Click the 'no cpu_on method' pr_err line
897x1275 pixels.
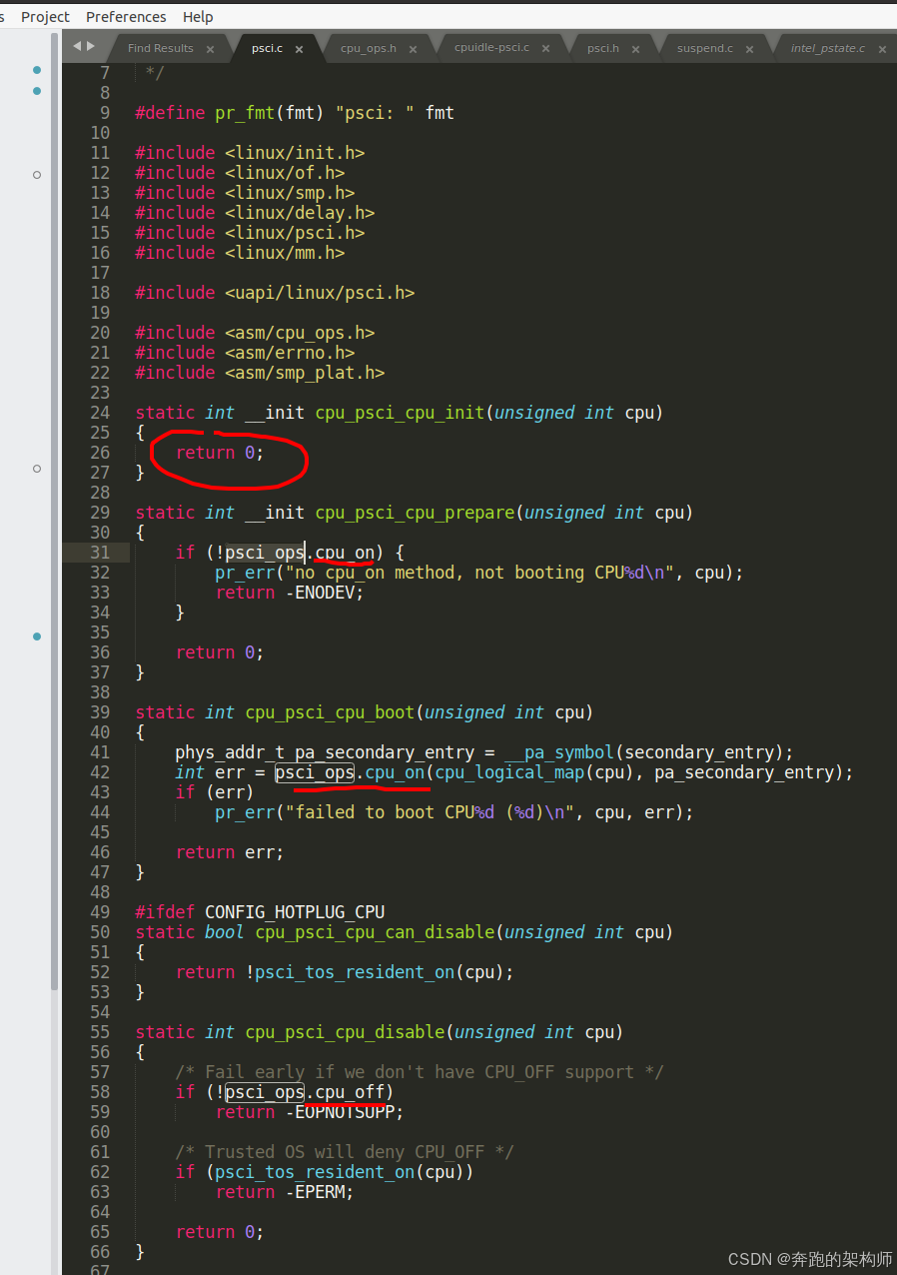tap(479, 573)
